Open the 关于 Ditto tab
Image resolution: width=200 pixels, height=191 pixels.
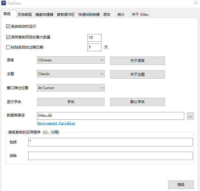140,14
